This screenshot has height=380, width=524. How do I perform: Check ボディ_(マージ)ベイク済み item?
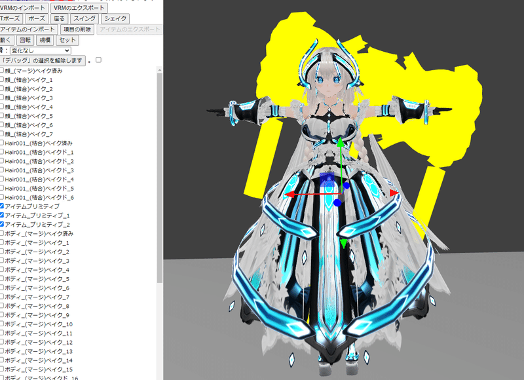(x=2, y=233)
